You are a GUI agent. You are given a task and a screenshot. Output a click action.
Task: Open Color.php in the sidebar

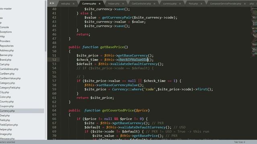(5, 97)
